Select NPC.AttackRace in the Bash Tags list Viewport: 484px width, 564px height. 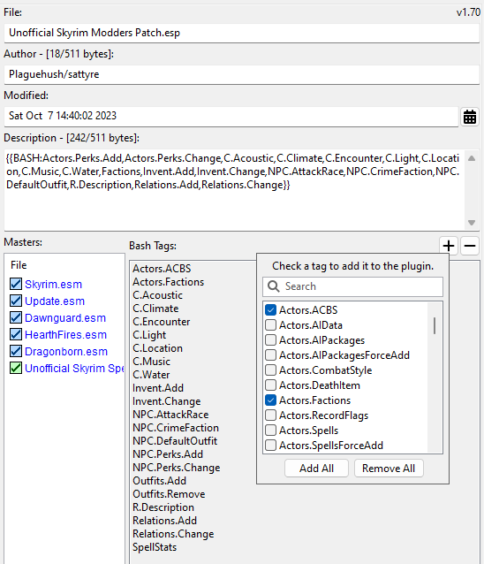pos(170,415)
